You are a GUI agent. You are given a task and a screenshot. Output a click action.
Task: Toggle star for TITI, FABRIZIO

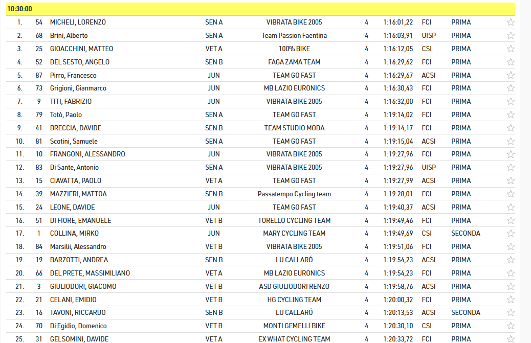click(511, 102)
